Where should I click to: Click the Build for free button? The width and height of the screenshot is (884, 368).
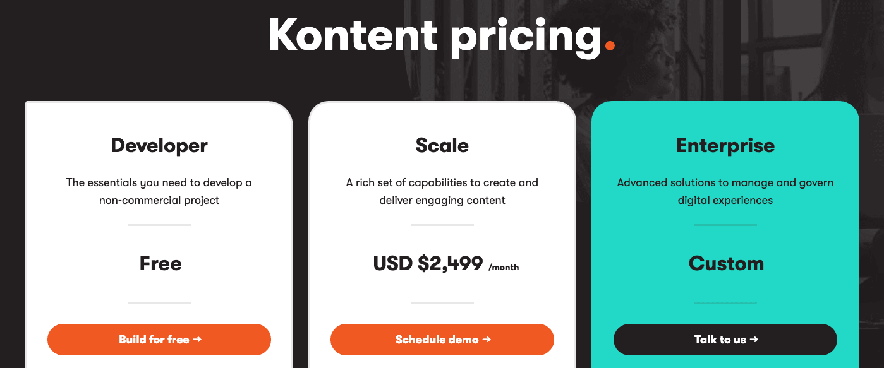click(159, 340)
